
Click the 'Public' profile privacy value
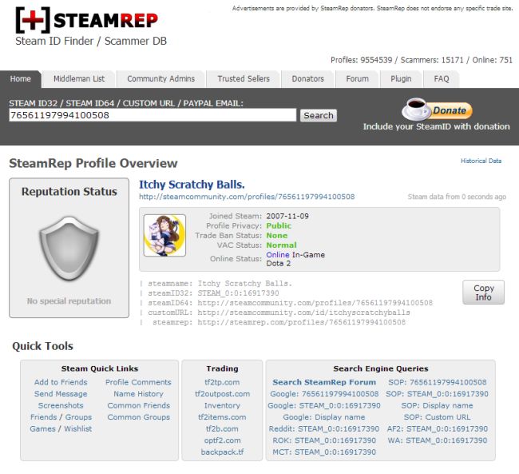(279, 225)
